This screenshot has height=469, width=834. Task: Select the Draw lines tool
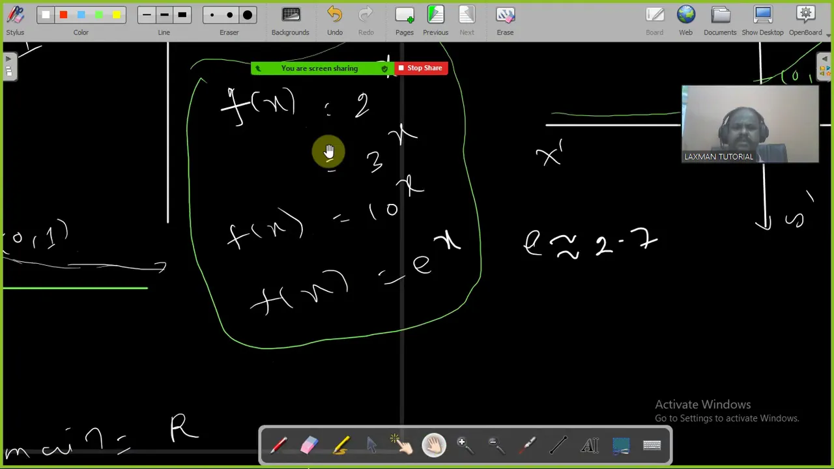coord(558,445)
